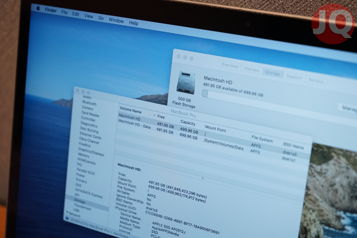357x238 pixels.
Task: Switch to Overview tab in About This Mac
Action: [x=229, y=65]
